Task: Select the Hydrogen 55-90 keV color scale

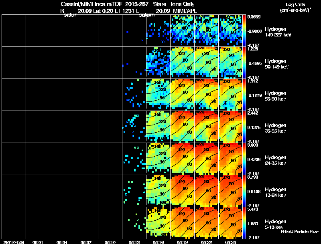Action: 245,95
